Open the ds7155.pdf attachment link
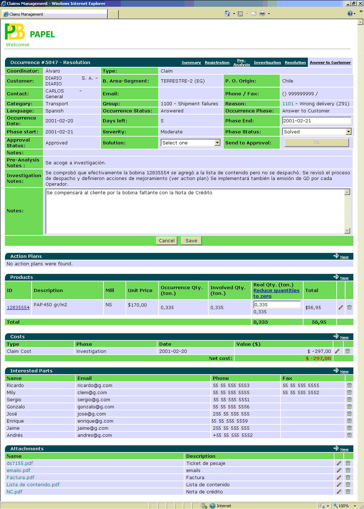The image size is (364, 509). pos(20,463)
